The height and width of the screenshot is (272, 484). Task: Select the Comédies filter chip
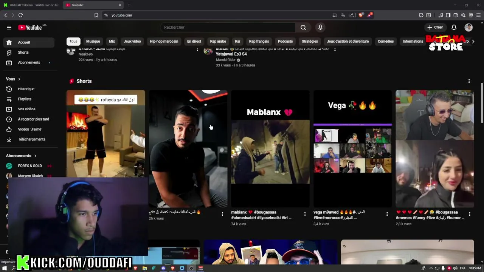point(386,41)
